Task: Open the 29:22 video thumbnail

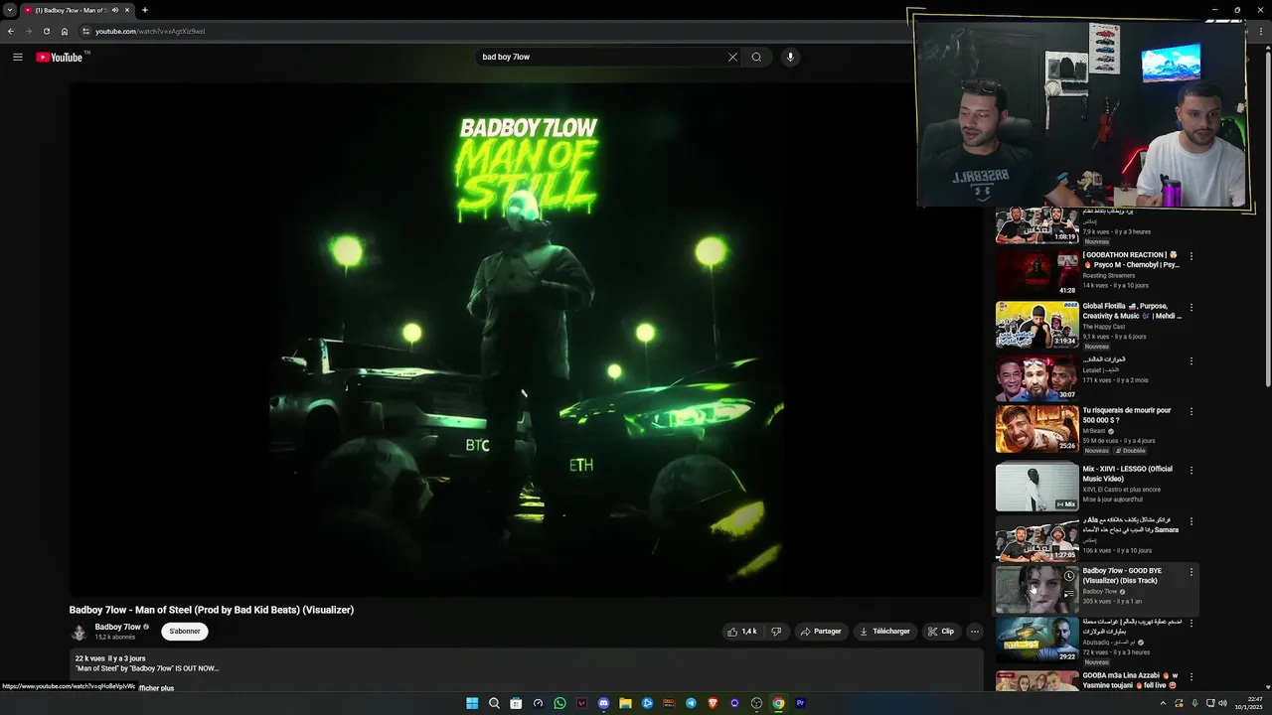Action: click(1036, 641)
